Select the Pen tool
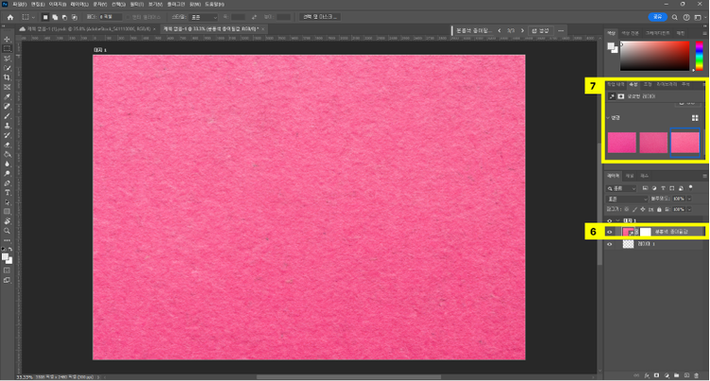This screenshot has height=381, width=710. [x=7, y=183]
